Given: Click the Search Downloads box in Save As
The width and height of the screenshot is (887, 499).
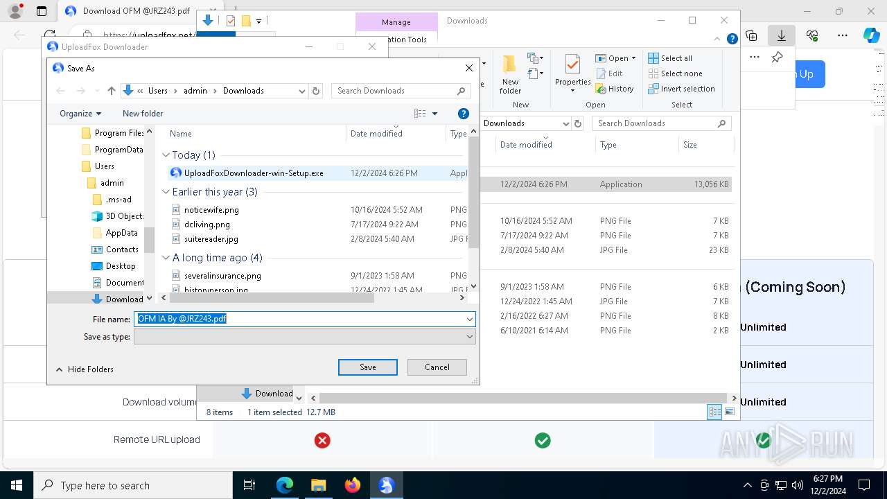Looking at the screenshot, I should click(x=401, y=91).
